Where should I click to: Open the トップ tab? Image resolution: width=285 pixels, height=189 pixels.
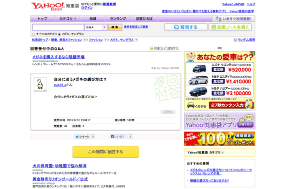coord(42,18)
